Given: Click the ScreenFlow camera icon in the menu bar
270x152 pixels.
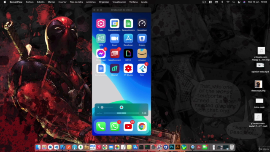Looking at the screenshot, I should click(x=204, y=2).
